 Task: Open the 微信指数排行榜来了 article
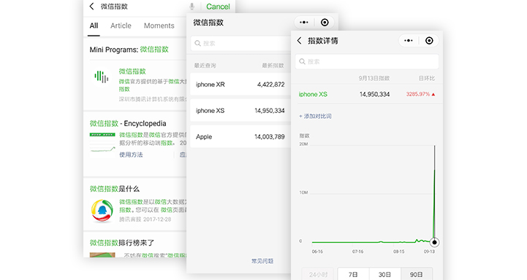click(x=121, y=242)
